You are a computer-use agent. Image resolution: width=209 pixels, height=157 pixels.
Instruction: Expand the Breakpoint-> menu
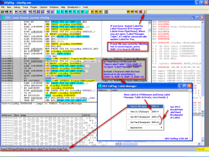tap(74, 7)
